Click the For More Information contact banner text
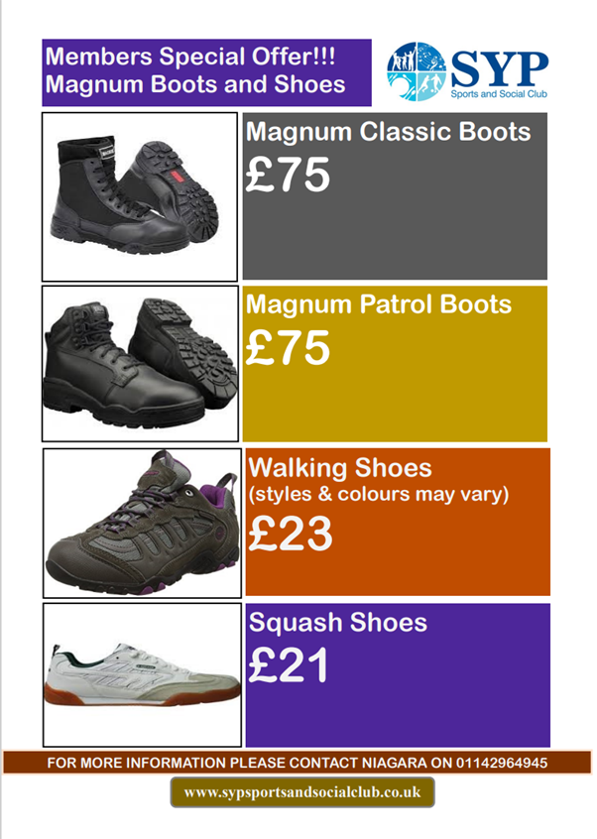597x839 pixels. (238, 763)
